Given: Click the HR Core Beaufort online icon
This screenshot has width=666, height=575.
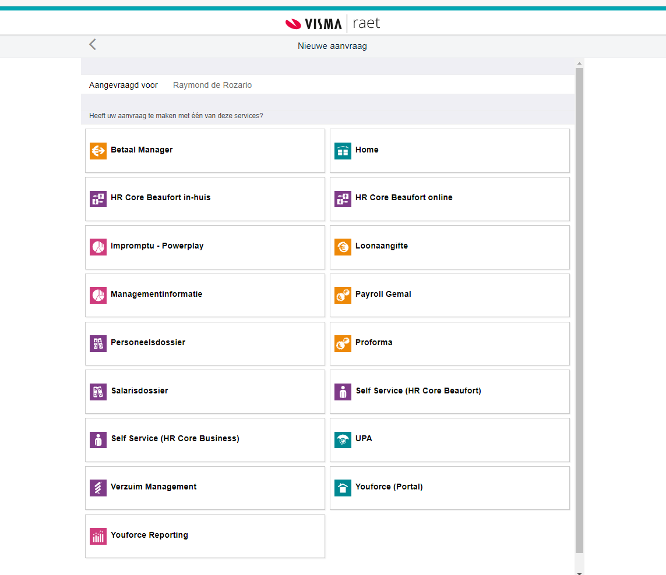Looking at the screenshot, I should [x=343, y=198].
